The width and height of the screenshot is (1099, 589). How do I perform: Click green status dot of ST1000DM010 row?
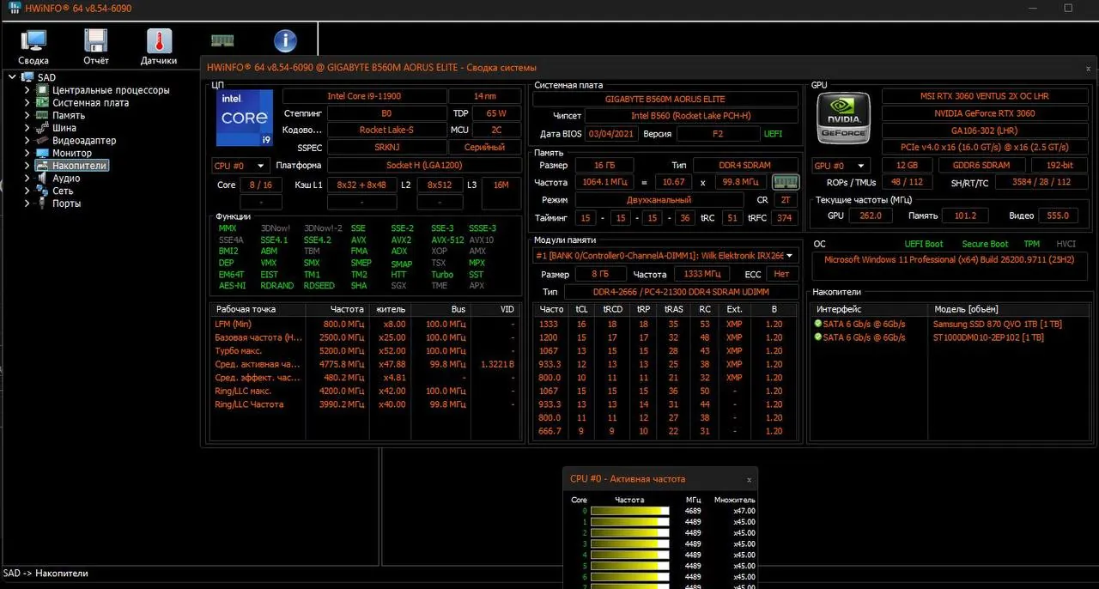818,337
